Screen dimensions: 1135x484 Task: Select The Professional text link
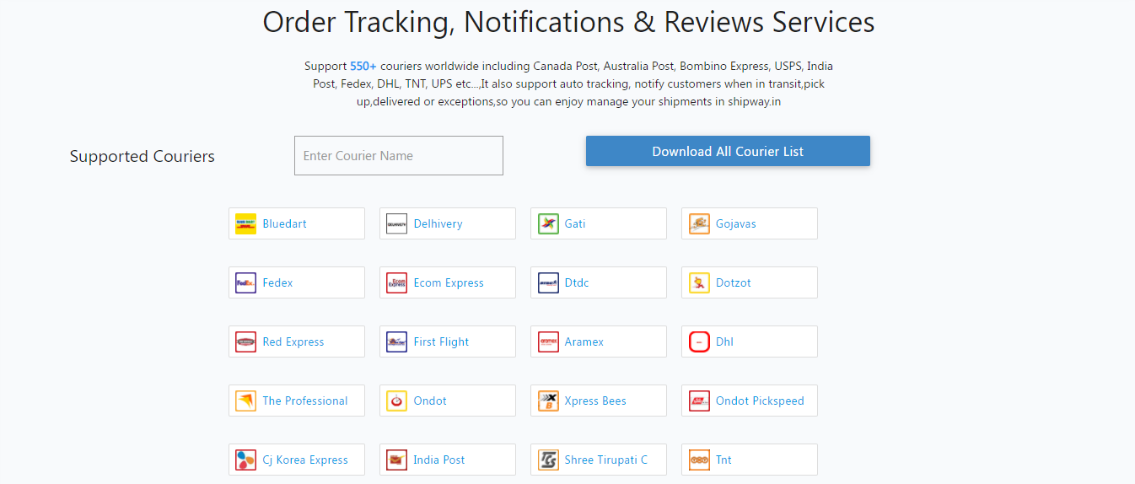305,401
